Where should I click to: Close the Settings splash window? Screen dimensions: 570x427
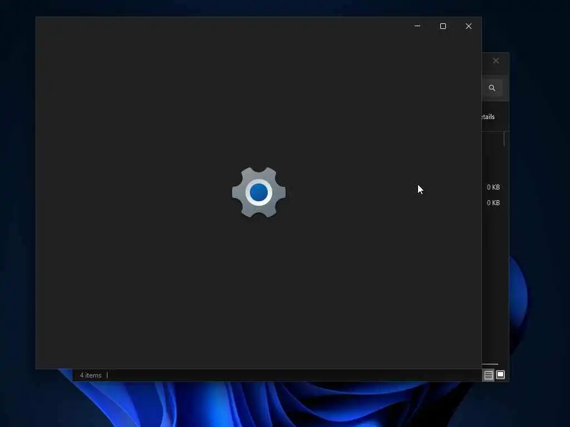click(x=469, y=26)
